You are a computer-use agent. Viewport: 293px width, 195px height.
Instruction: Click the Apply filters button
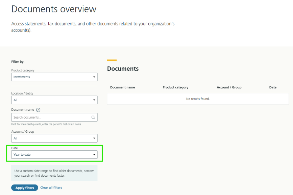25,188
